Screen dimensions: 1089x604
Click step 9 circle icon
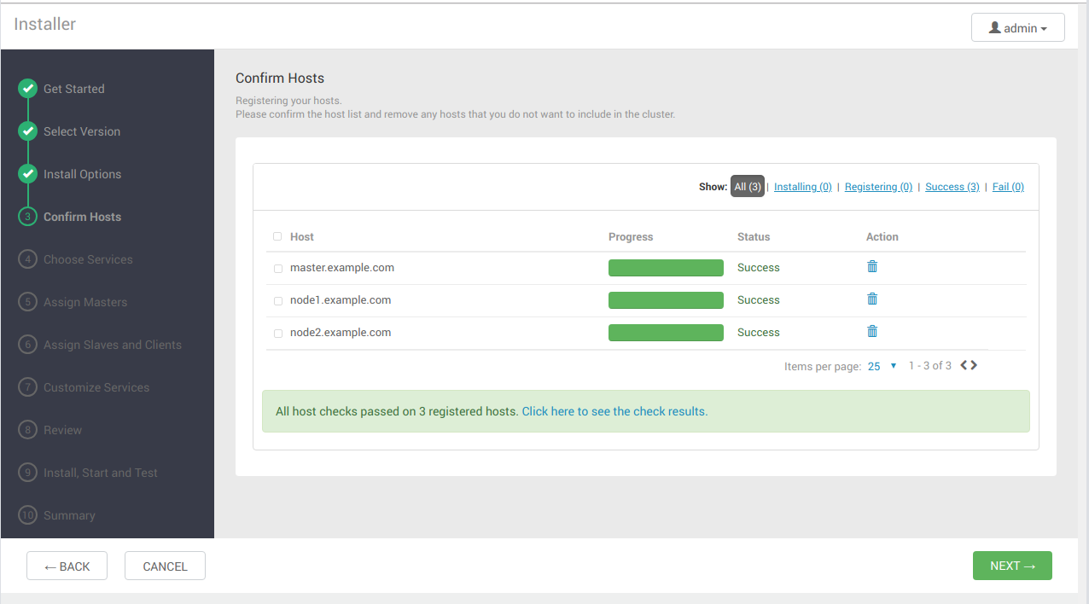click(x=27, y=473)
